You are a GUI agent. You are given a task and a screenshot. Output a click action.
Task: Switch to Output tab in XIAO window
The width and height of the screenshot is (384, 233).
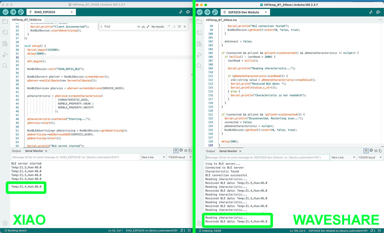point(16,151)
